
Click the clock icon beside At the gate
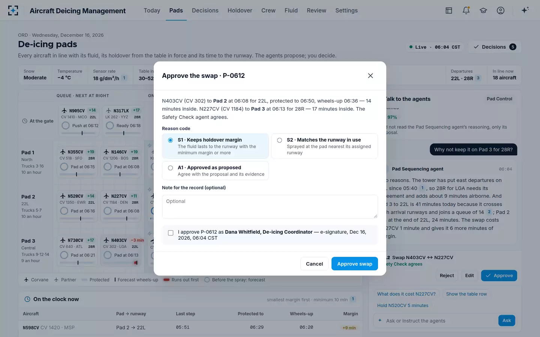point(25,121)
